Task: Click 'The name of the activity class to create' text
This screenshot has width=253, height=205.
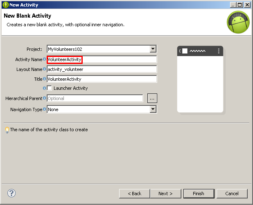Action: [x=49, y=130]
